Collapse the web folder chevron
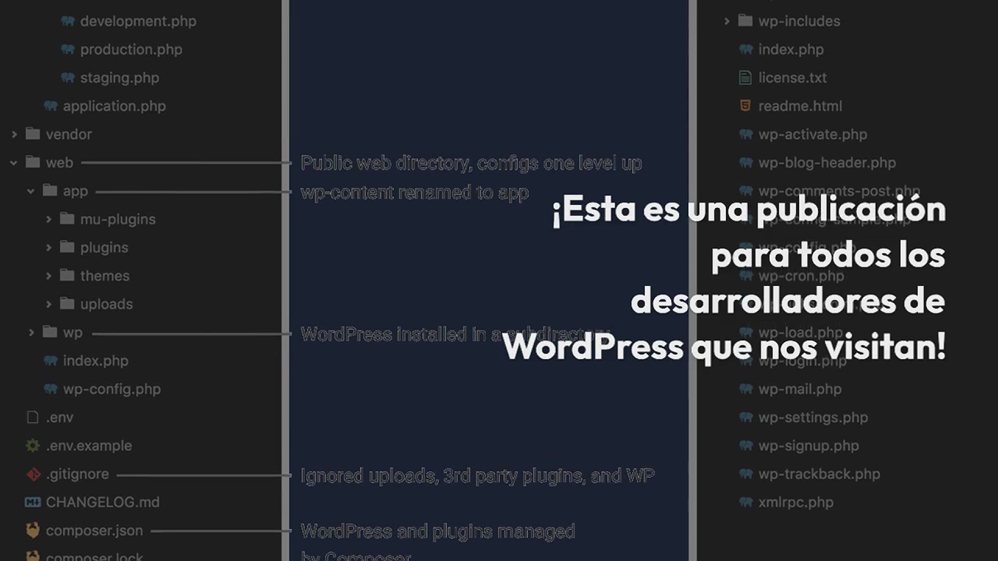 pos(14,163)
